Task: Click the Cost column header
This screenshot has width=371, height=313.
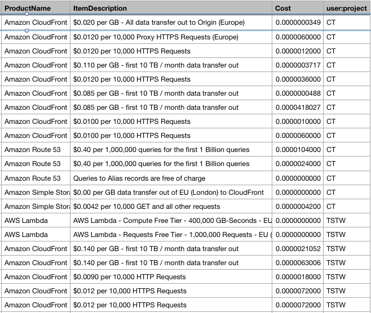Action: (298, 8)
